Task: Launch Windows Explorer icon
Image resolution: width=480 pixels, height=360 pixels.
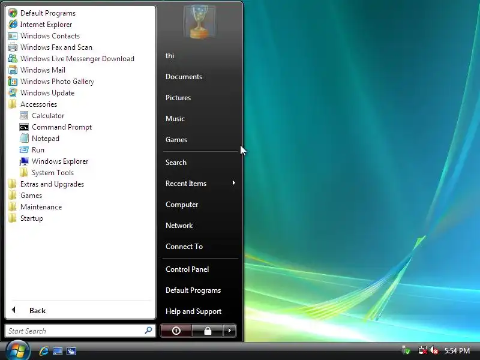Action: tap(24, 161)
